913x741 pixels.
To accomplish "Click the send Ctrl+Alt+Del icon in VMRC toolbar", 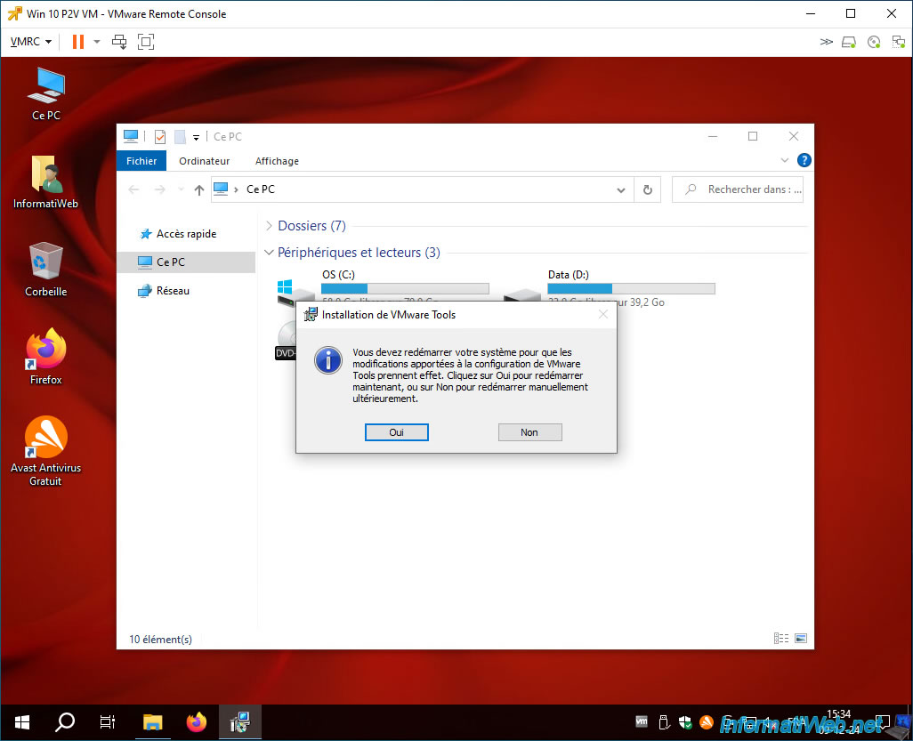I will (x=119, y=42).
